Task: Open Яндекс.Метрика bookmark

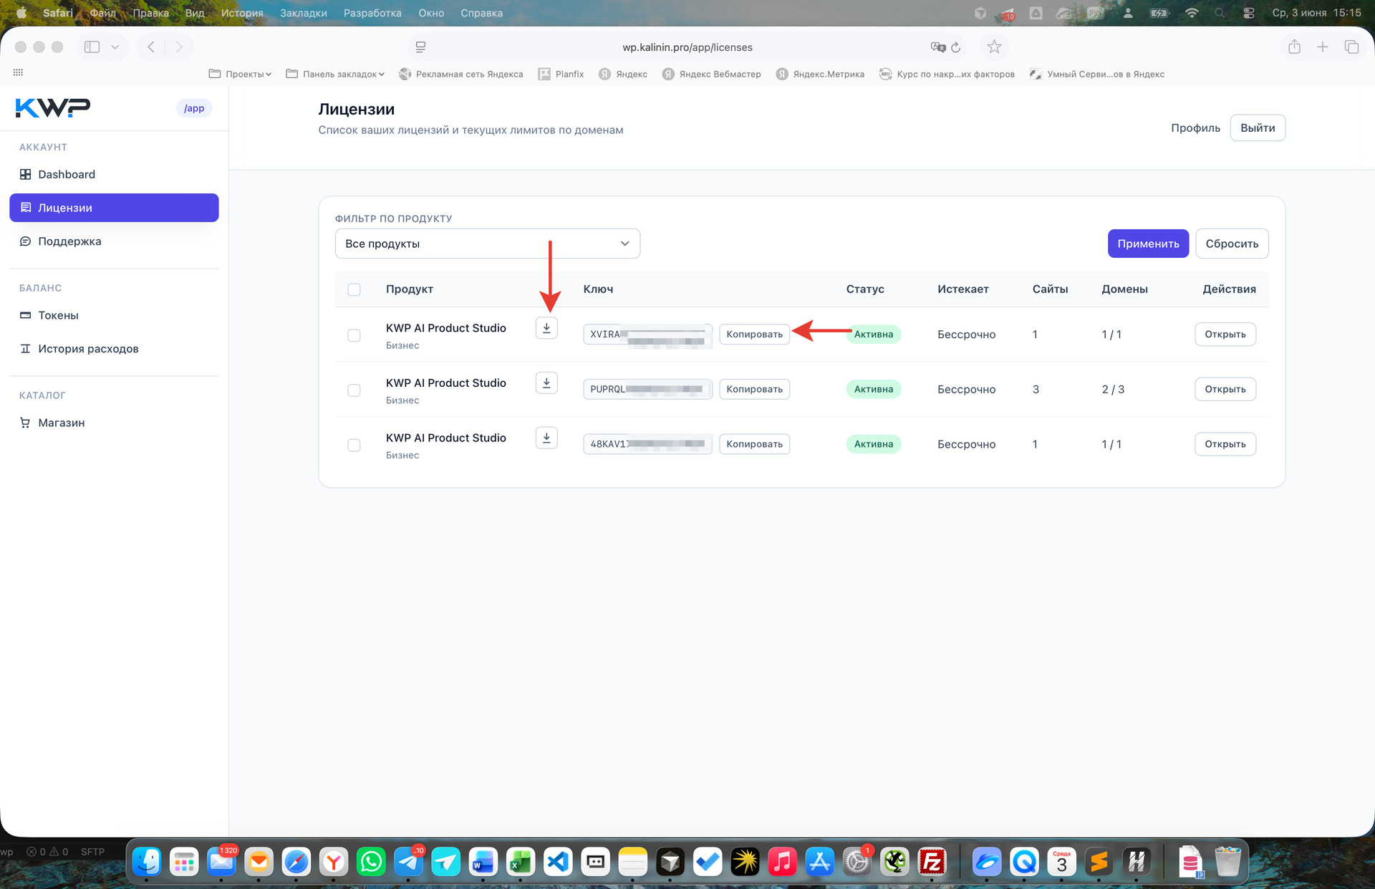Action: point(820,74)
